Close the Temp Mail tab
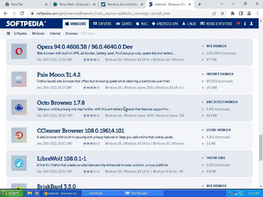This screenshot has width=263, height=197. [x=94, y=5]
